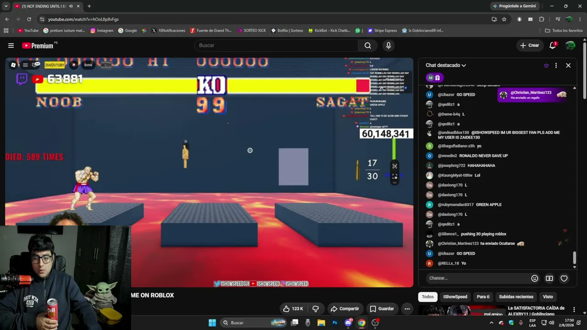Like the video with 123 K likes
The width and height of the screenshot is (587, 330).
tap(293, 309)
